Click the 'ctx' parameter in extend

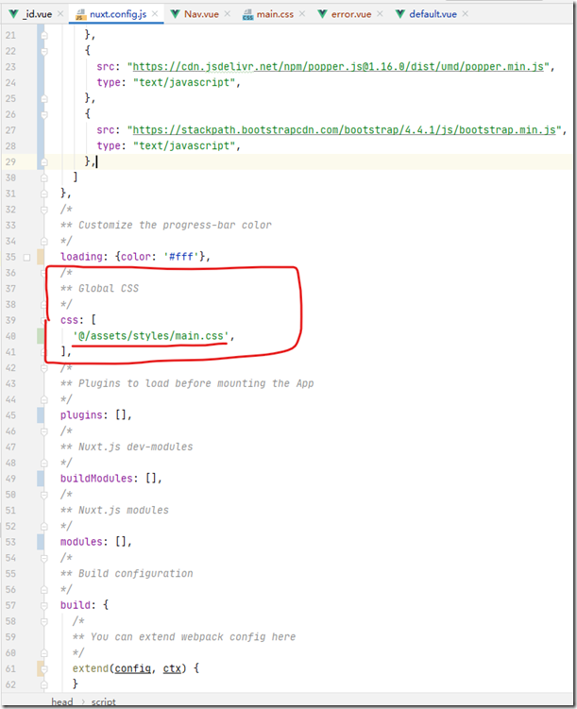point(172,668)
